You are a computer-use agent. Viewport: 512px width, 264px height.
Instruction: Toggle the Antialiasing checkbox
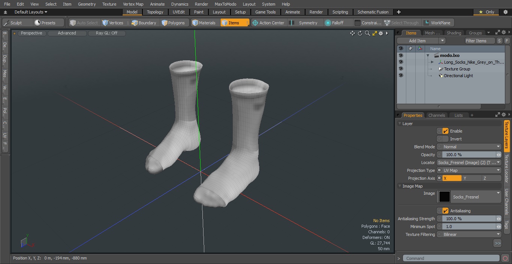coord(445,211)
